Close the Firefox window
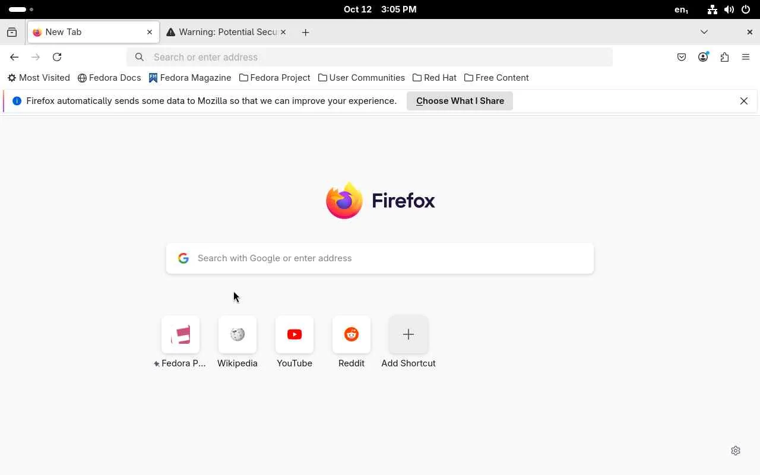Viewport: 760px width, 475px height. 749,32
